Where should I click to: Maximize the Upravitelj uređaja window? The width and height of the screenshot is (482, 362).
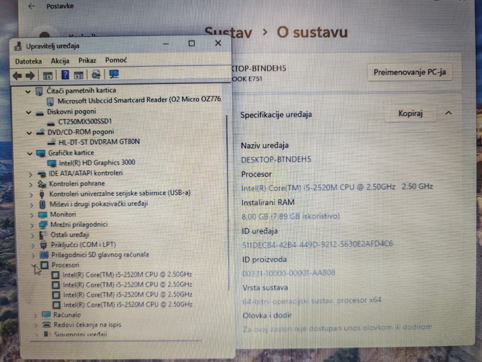191,44
